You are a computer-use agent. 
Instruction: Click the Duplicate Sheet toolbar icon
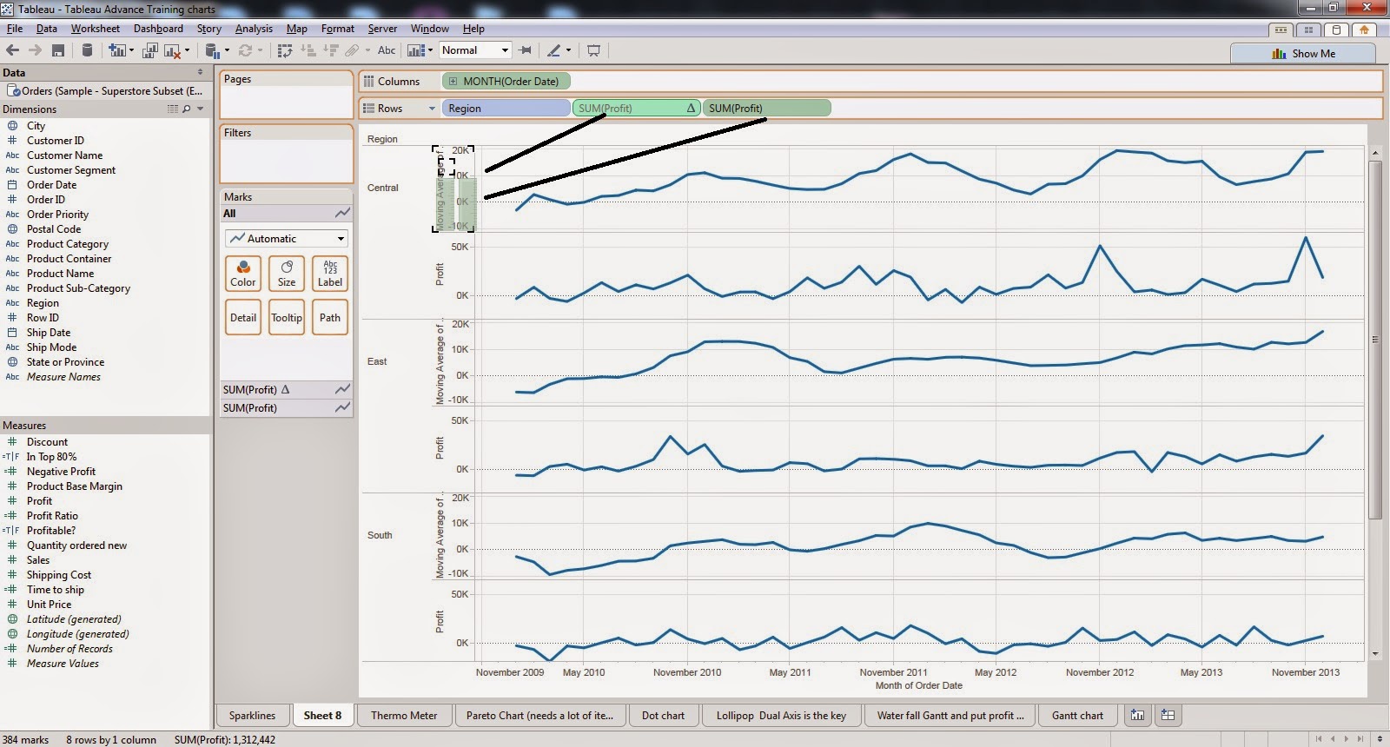coord(149,50)
